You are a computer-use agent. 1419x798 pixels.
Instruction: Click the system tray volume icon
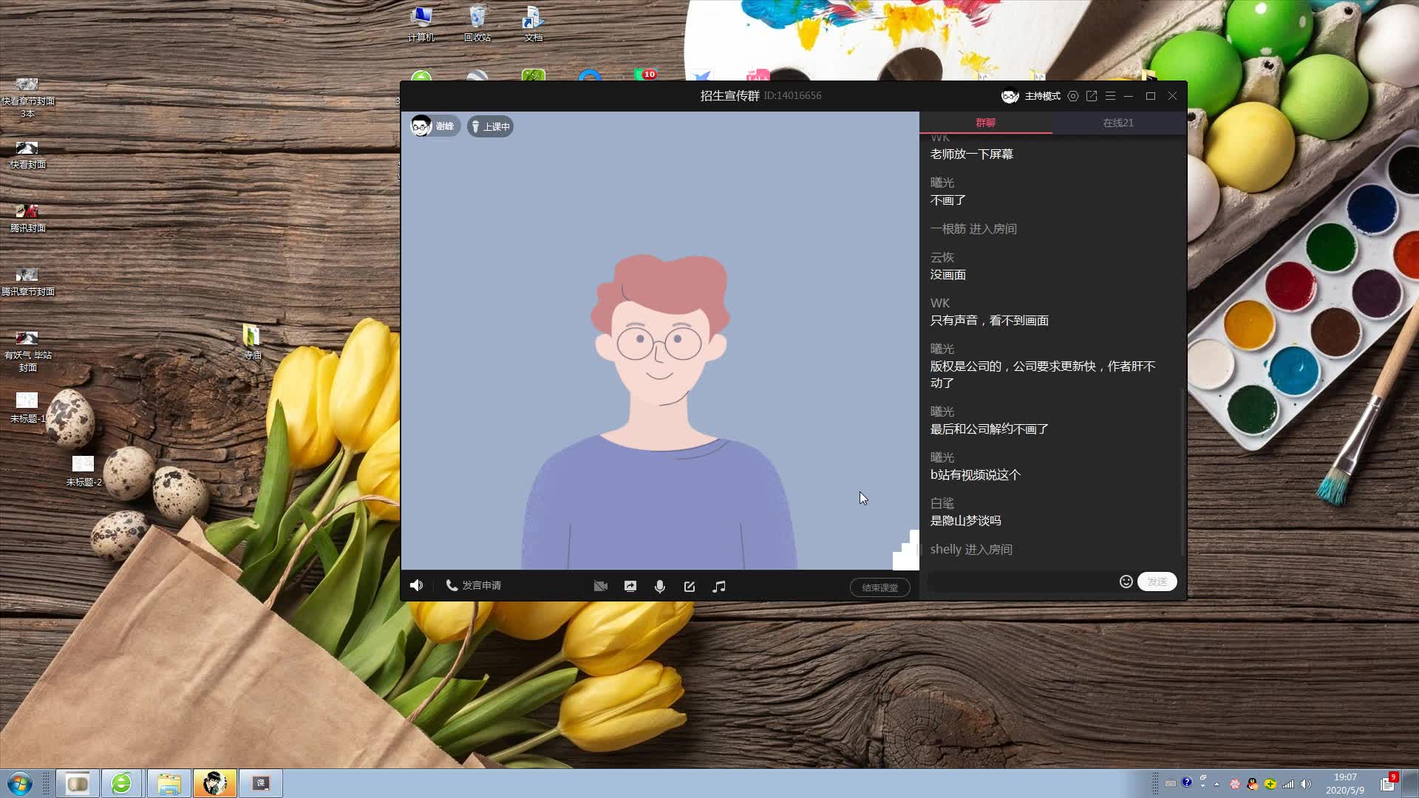[1306, 784]
